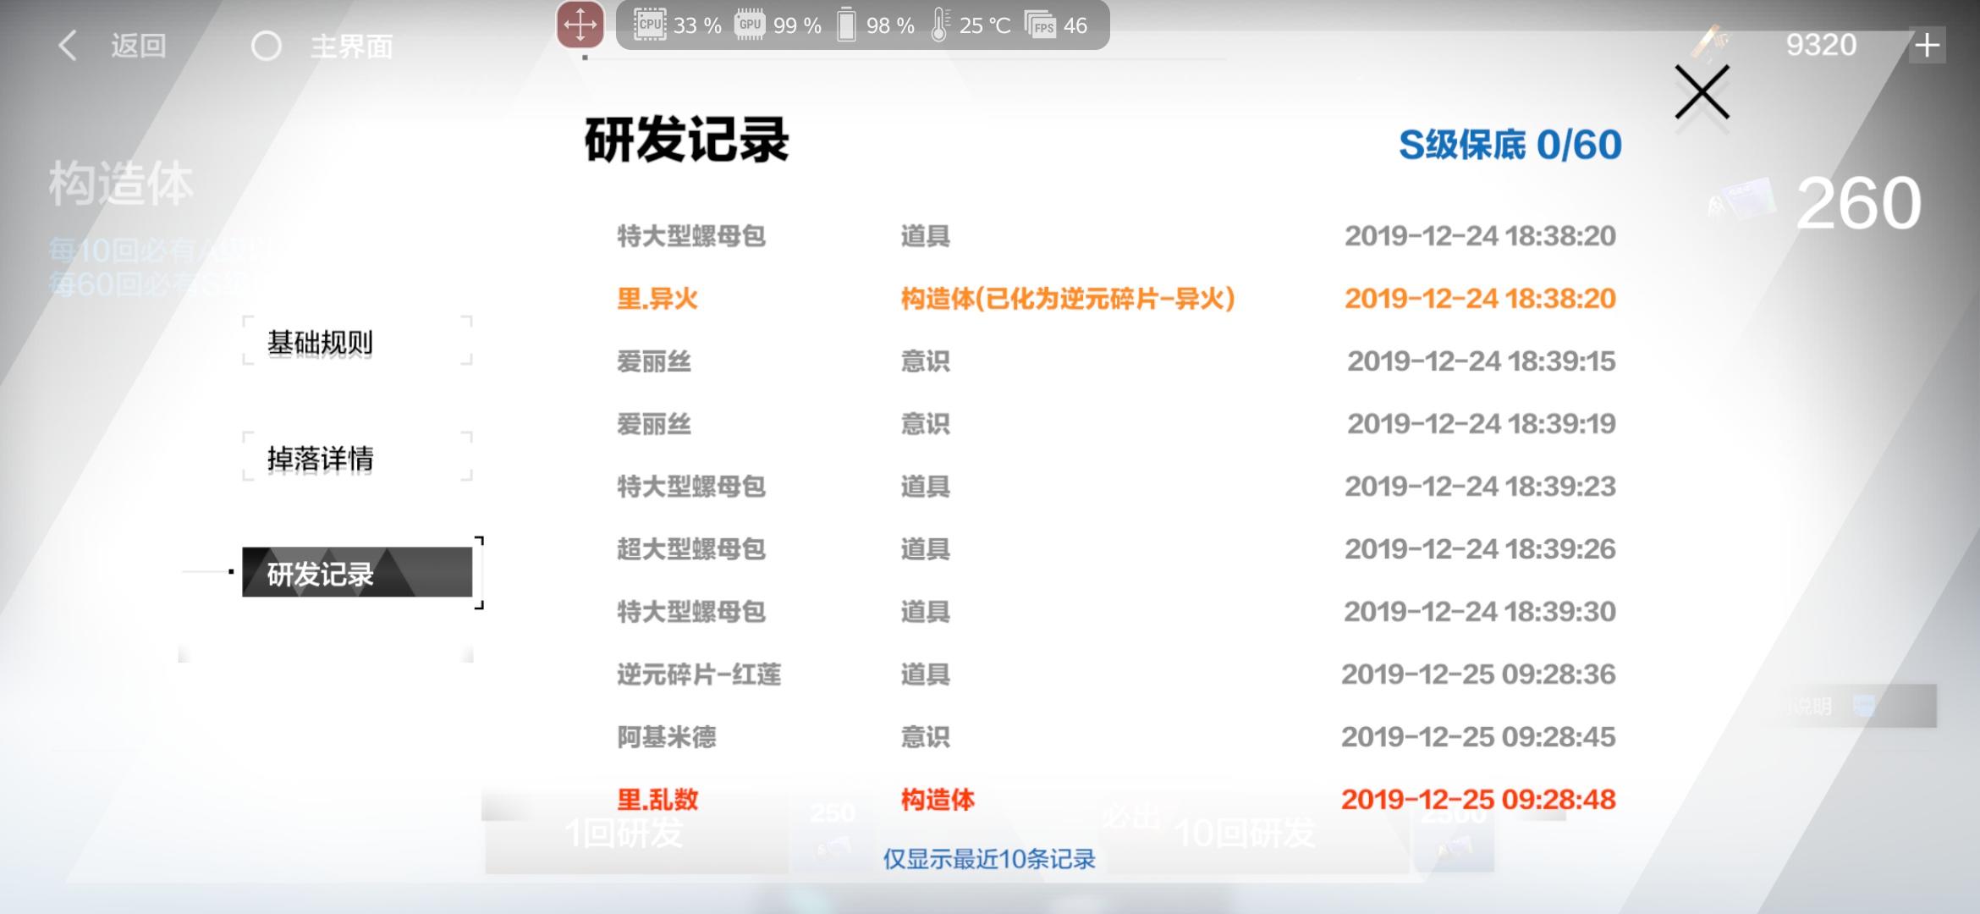Tap the thermometer temperature icon
The width and height of the screenshot is (1980, 914).
(939, 25)
